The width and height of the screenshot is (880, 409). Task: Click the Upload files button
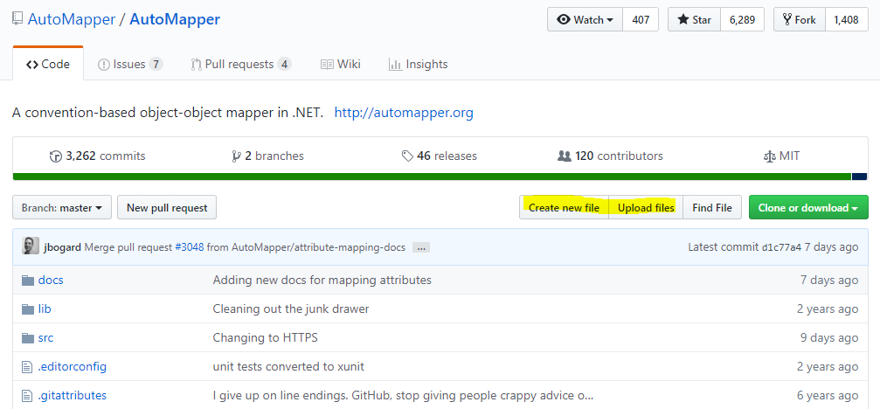point(646,208)
